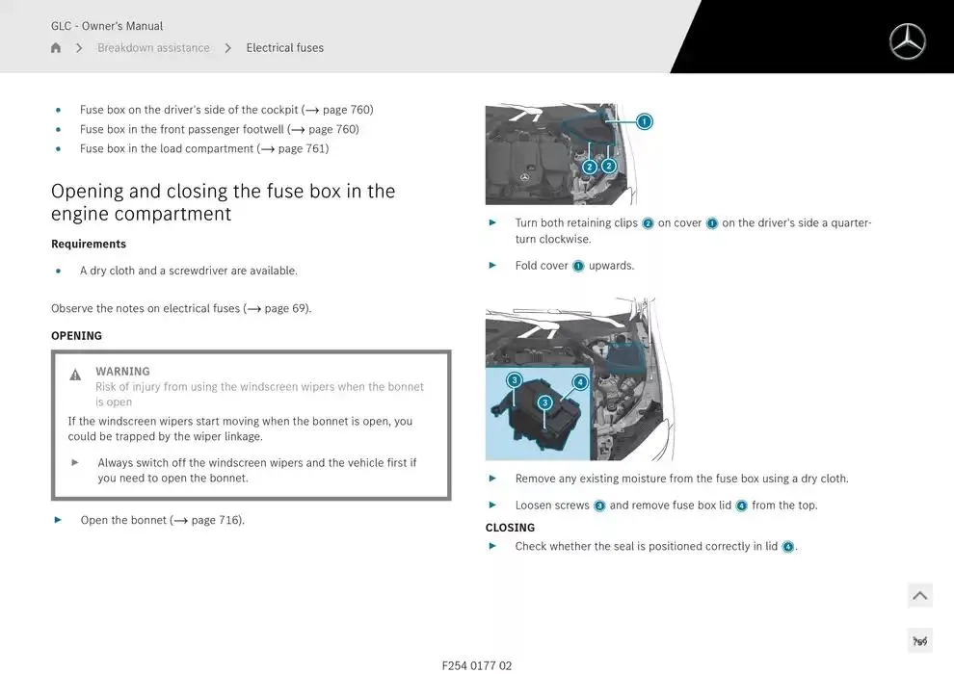954x674 pixels.
Task: Click the warning triangle icon
Action: (75, 375)
